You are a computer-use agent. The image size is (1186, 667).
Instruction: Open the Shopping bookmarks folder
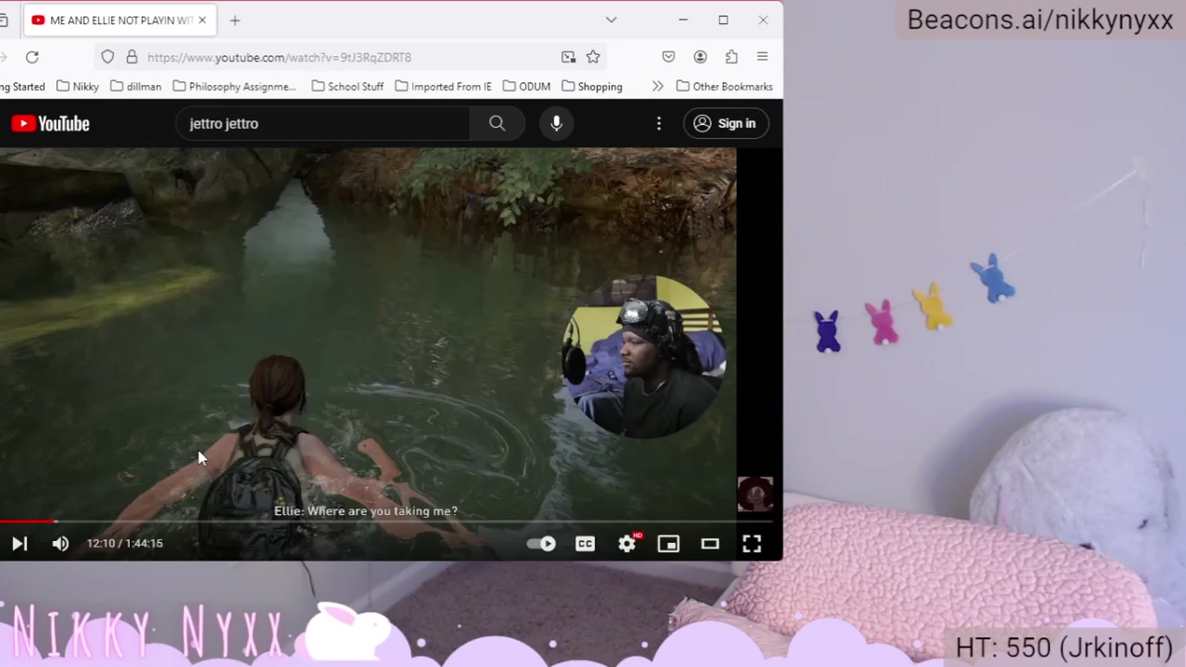[592, 86]
